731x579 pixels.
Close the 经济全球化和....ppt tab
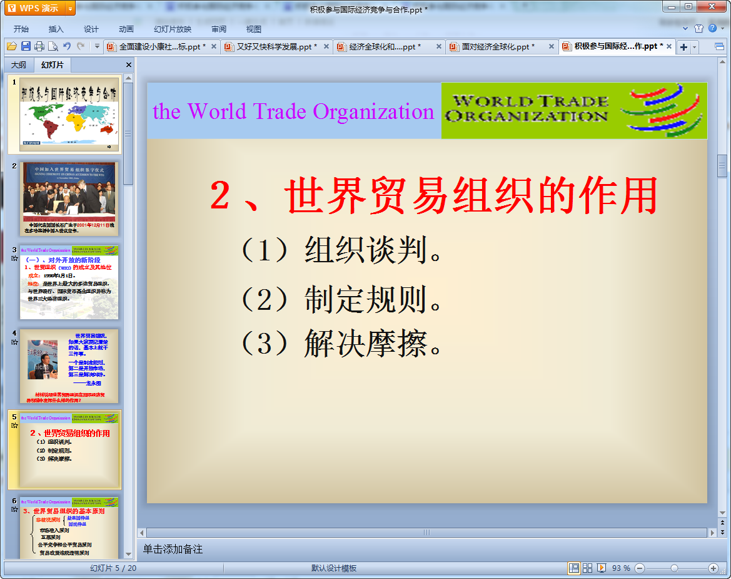coord(439,47)
